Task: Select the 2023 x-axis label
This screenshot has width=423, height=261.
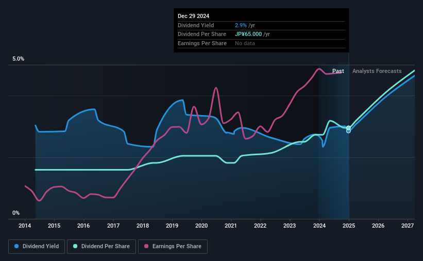Action: tap(290, 226)
